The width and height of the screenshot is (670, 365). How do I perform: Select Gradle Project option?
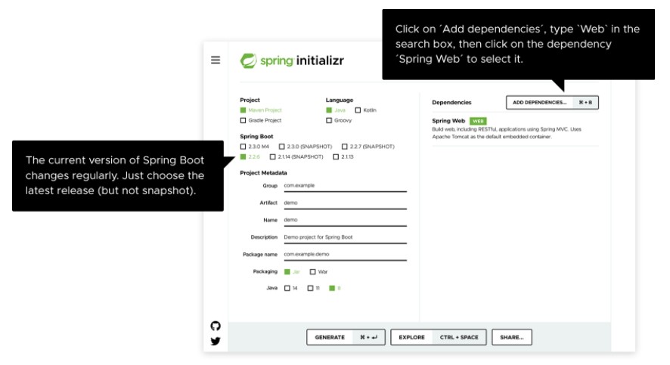tap(261, 120)
